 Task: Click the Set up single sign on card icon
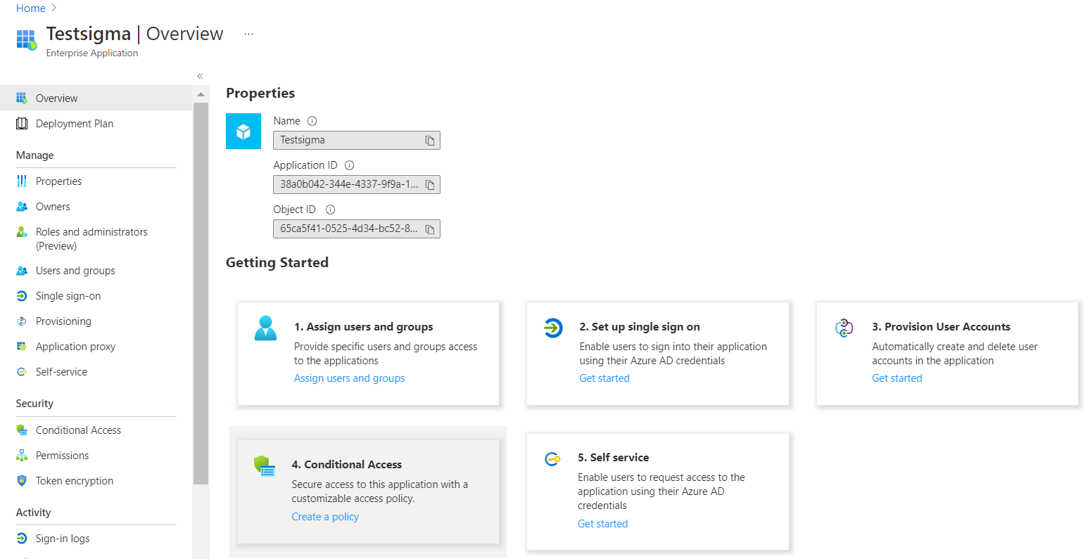(x=554, y=328)
